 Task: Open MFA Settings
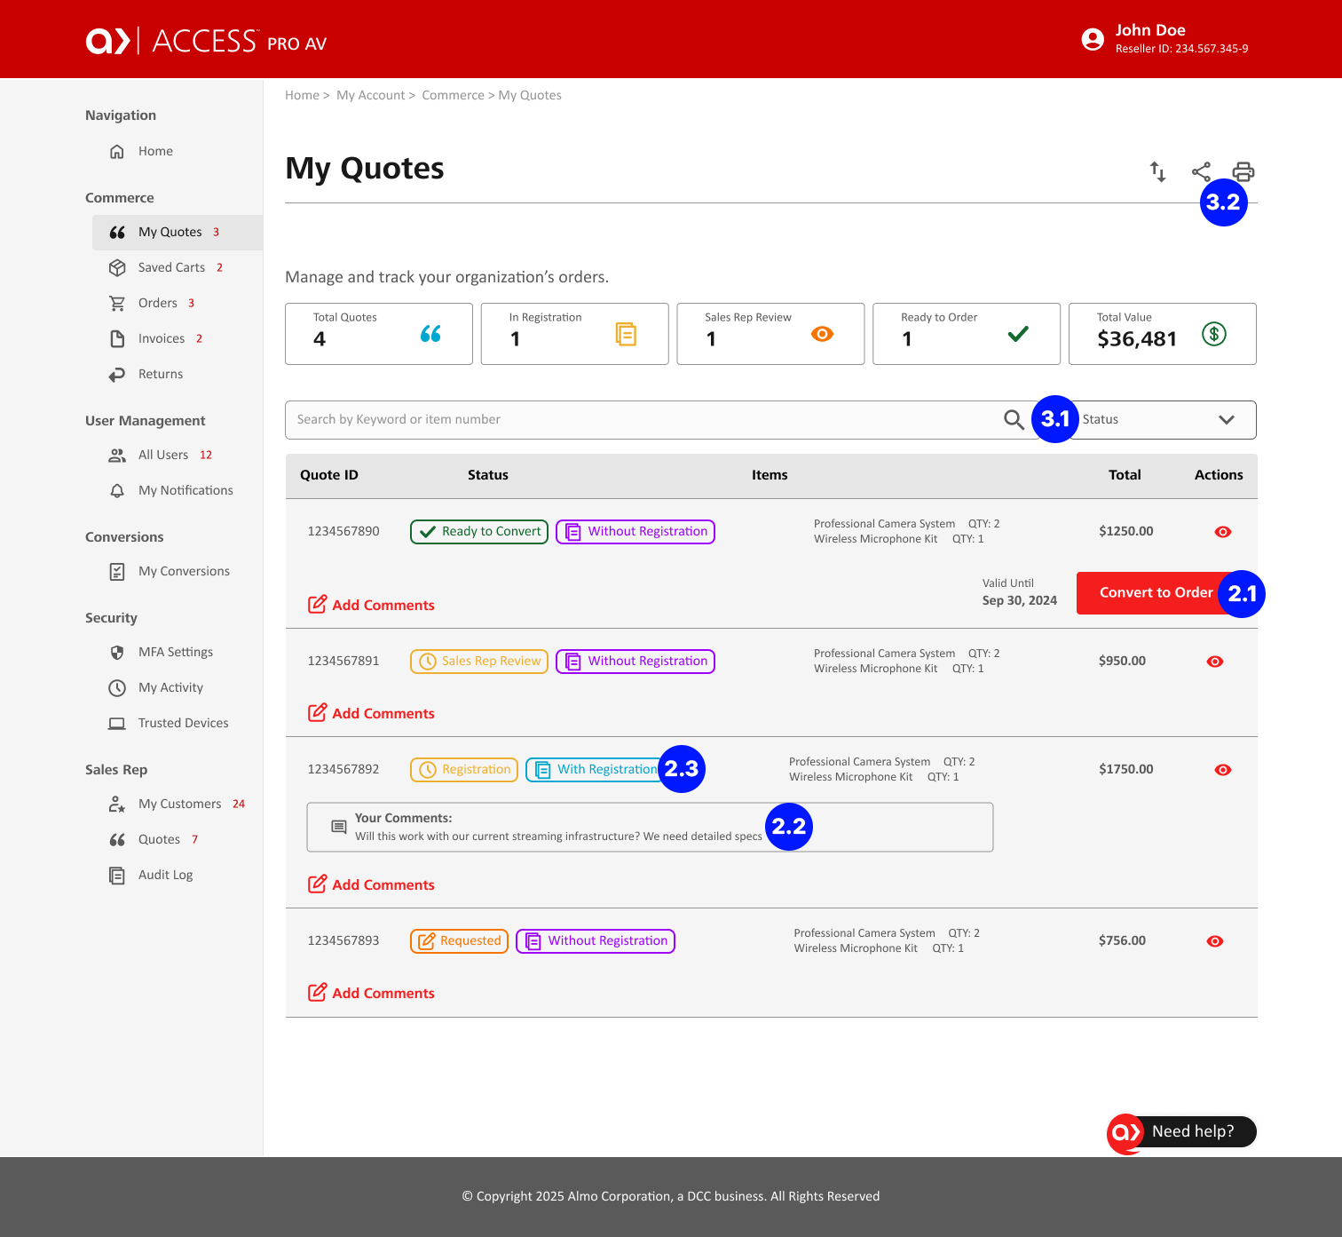176,652
